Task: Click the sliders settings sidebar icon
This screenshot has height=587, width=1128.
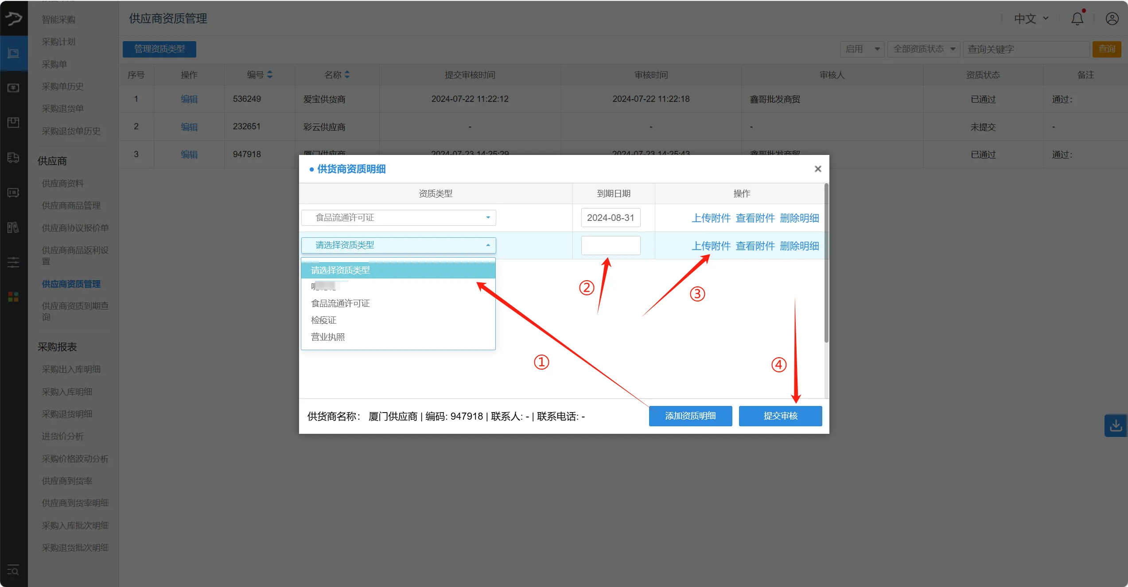Action: [x=13, y=262]
